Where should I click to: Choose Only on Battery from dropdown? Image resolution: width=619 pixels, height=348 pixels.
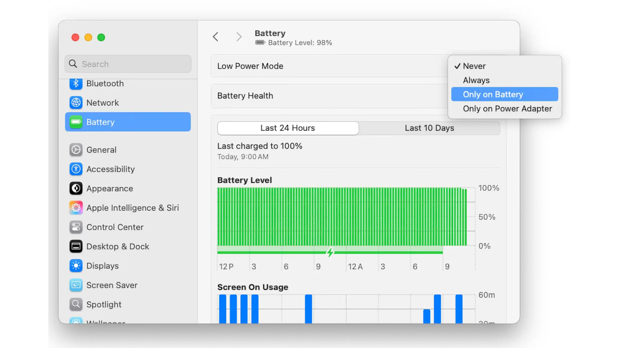pyautogui.click(x=493, y=94)
